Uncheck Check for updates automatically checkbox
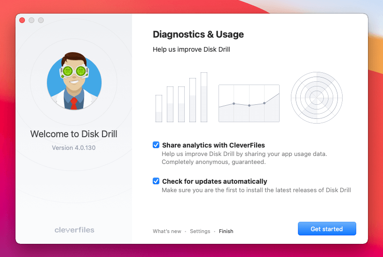Image resolution: width=383 pixels, height=257 pixels. pos(156,181)
